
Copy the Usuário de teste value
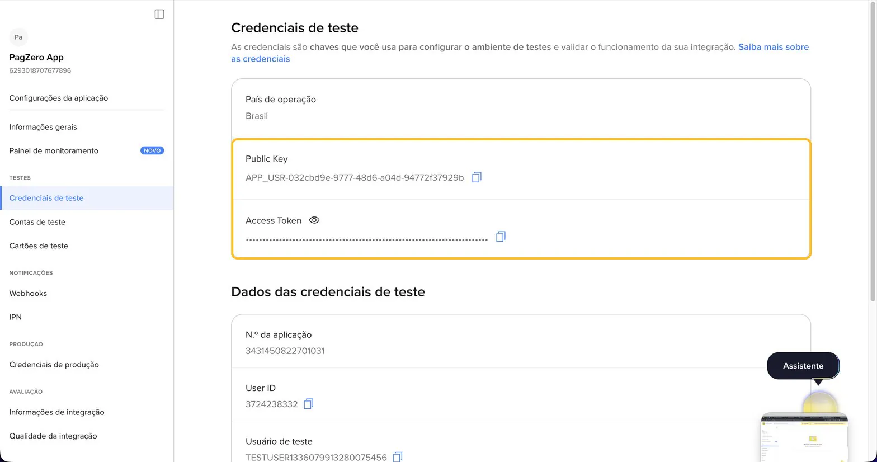[x=398, y=457]
